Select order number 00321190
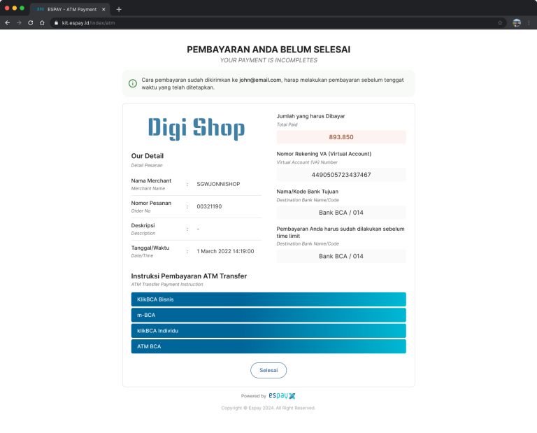The height and width of the screenshot is (433, 537). tap(209, 206)
